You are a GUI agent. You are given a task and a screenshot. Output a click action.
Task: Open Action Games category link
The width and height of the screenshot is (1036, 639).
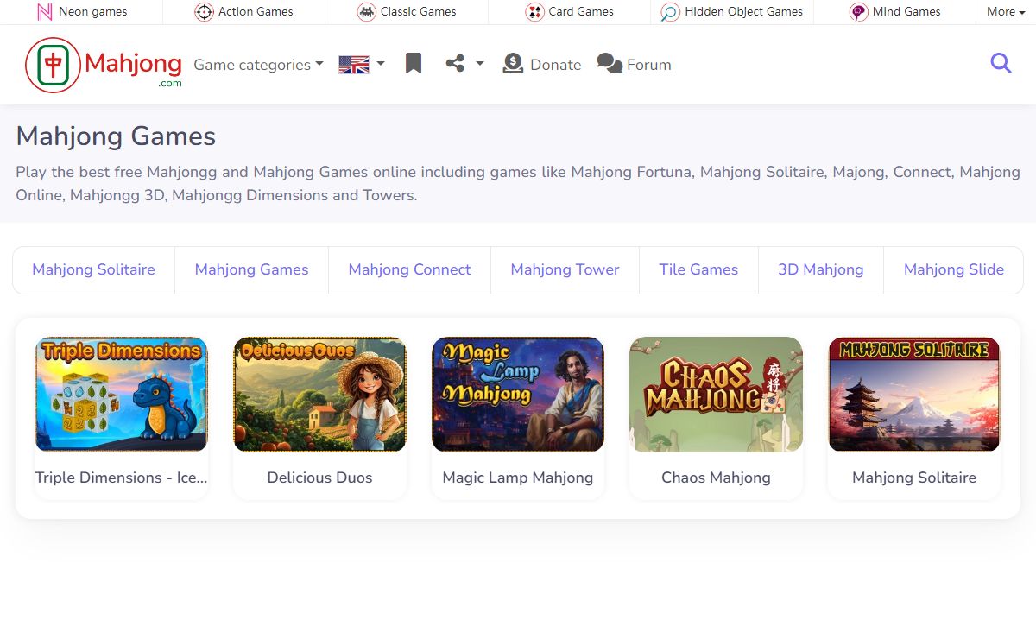pos(256,12)
